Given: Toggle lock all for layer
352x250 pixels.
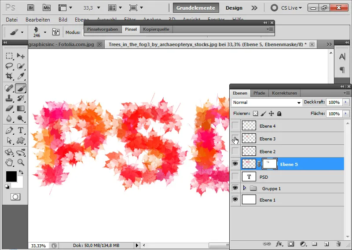Looking at the screenshot, I should [x=279, y=114].
